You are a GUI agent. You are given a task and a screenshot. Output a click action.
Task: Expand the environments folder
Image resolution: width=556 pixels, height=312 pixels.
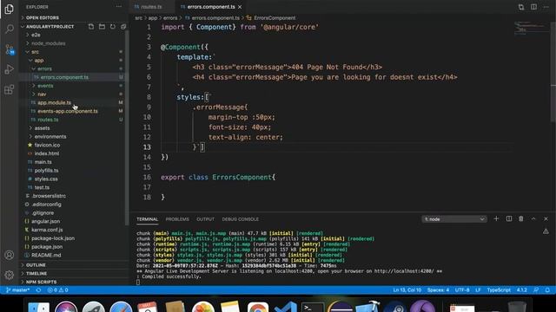[50, 137]
